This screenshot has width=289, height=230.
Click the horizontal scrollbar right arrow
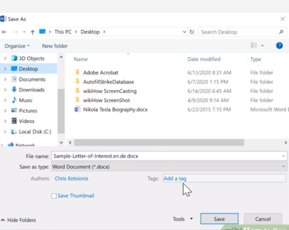click(286, 143)
